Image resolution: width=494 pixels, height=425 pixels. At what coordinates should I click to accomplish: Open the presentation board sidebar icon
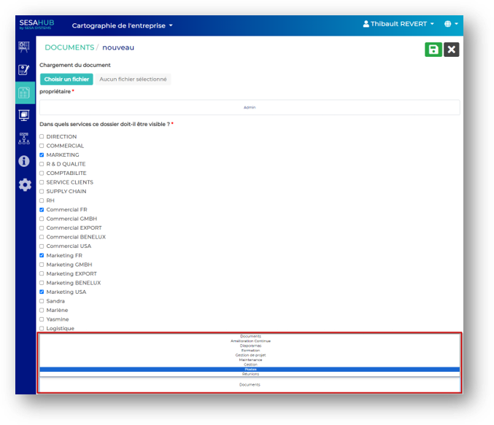[x=24, y=47]
